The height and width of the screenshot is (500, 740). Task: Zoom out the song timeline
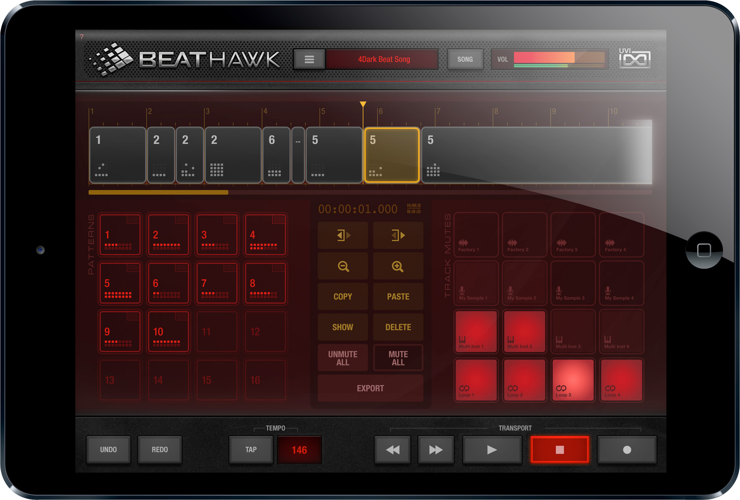[343, 266]
